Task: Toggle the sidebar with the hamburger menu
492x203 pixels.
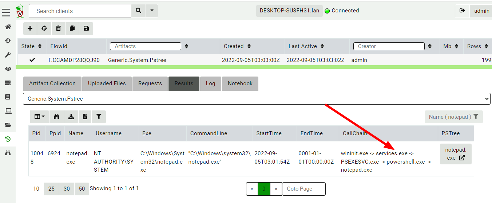Action: coord(6,13)
